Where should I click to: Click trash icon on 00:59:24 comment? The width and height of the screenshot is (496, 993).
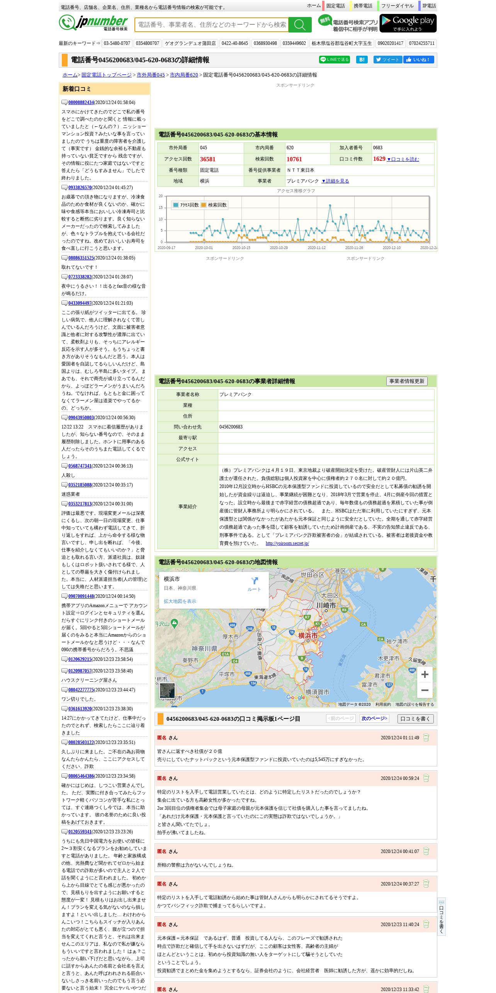426,778
